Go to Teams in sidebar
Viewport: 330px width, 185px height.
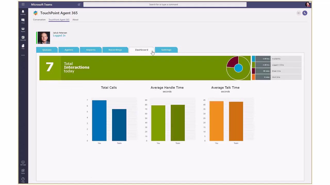23,30
